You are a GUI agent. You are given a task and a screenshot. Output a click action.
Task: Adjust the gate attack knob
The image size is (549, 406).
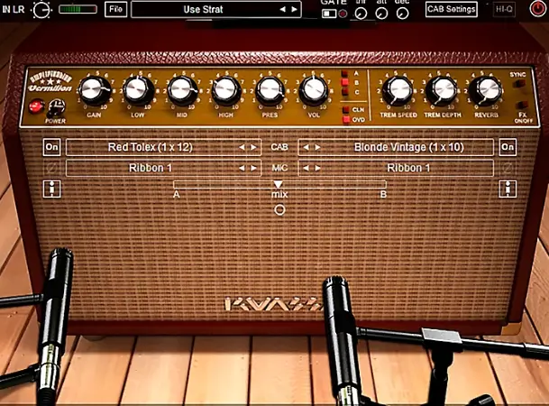(x=381, y=14)
